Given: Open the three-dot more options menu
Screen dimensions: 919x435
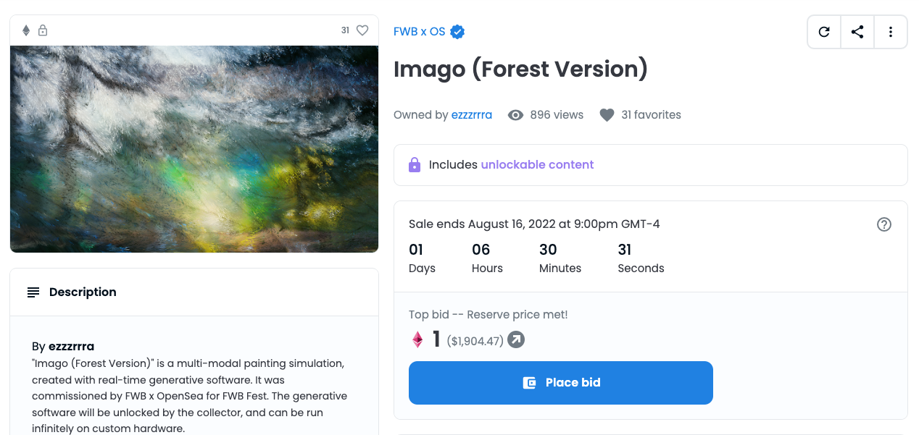Looking at the screenshot, I should pyautogui.click(x=891, y=32).
